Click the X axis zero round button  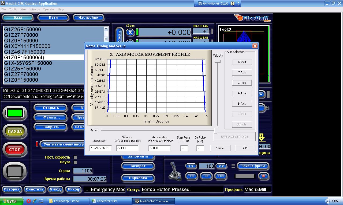coord(130,33)
